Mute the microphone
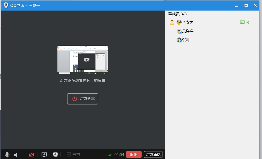The width and height of the screenshot is (262, 159). 7,155
